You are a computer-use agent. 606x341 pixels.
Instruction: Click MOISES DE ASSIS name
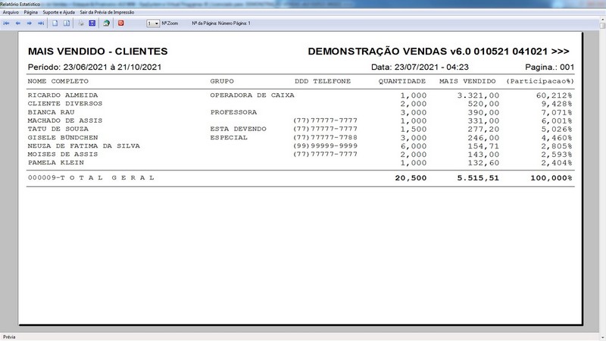tap(63, 155)
